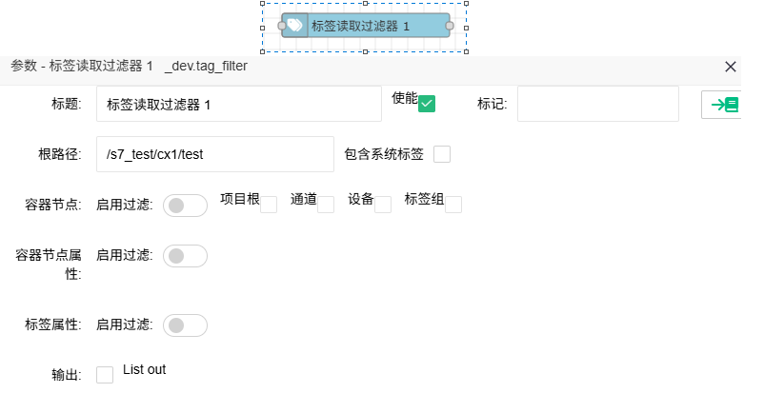Screen dimensions: 764x413
Task: Toggle 启用过滤 switch for 容器节点属性
Action: (x=185, y=256)
